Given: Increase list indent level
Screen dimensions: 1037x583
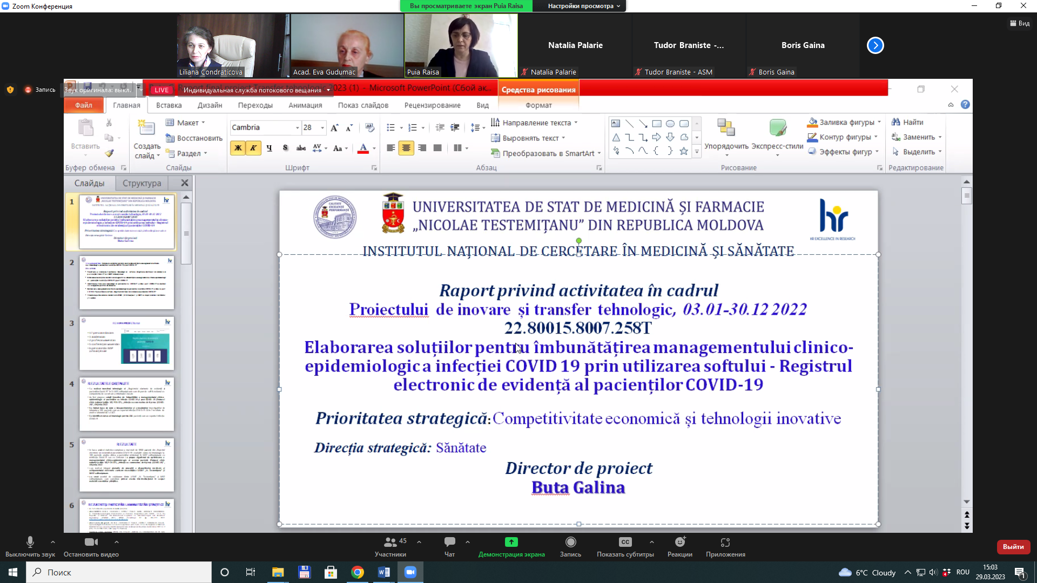Looking at the screenshot, I should [455, 128].
